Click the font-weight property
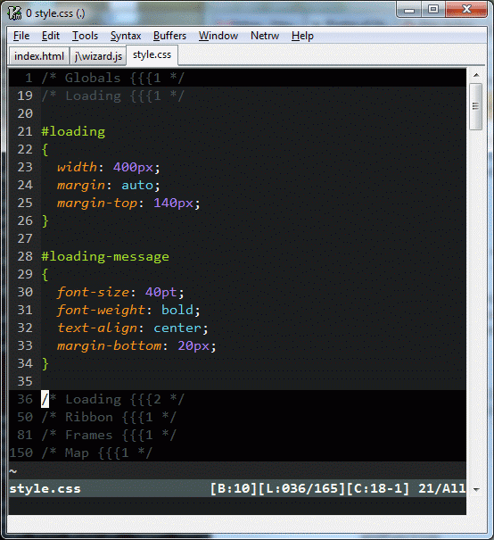Screen dimensions: 494x540 point(101,311)
